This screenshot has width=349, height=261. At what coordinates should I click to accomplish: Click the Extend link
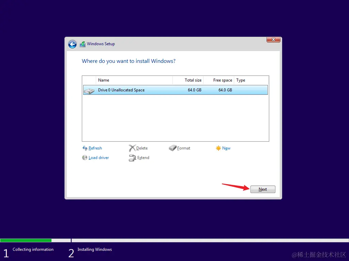click(143, 158)
